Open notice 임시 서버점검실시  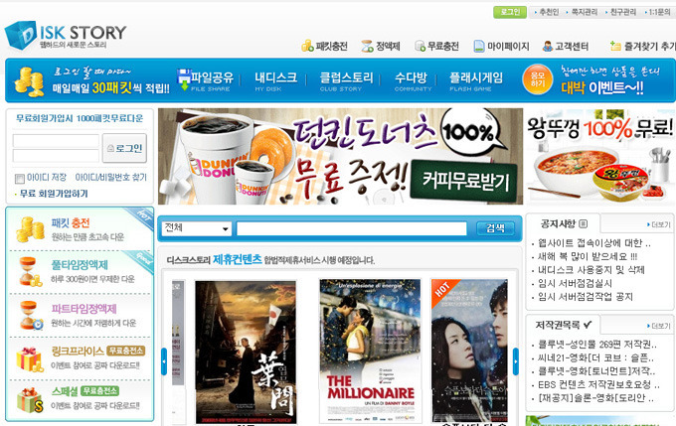pyautogui.click(x=575, y=283)
